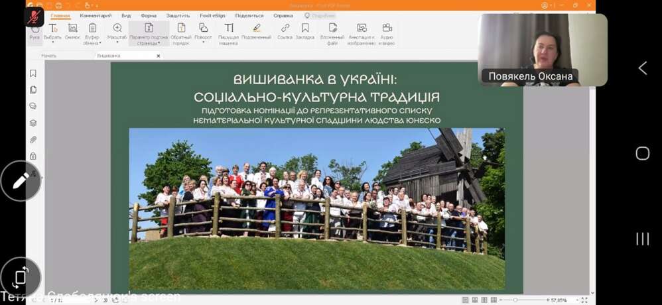This screenshot has height=305, width=662.
Task: Open the Pages thumbnails side panel
Action: [x=33, y=90]
